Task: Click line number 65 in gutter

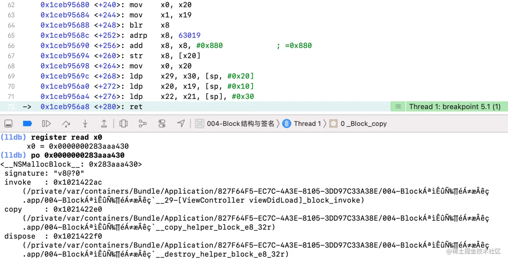Action: point(11,36)
